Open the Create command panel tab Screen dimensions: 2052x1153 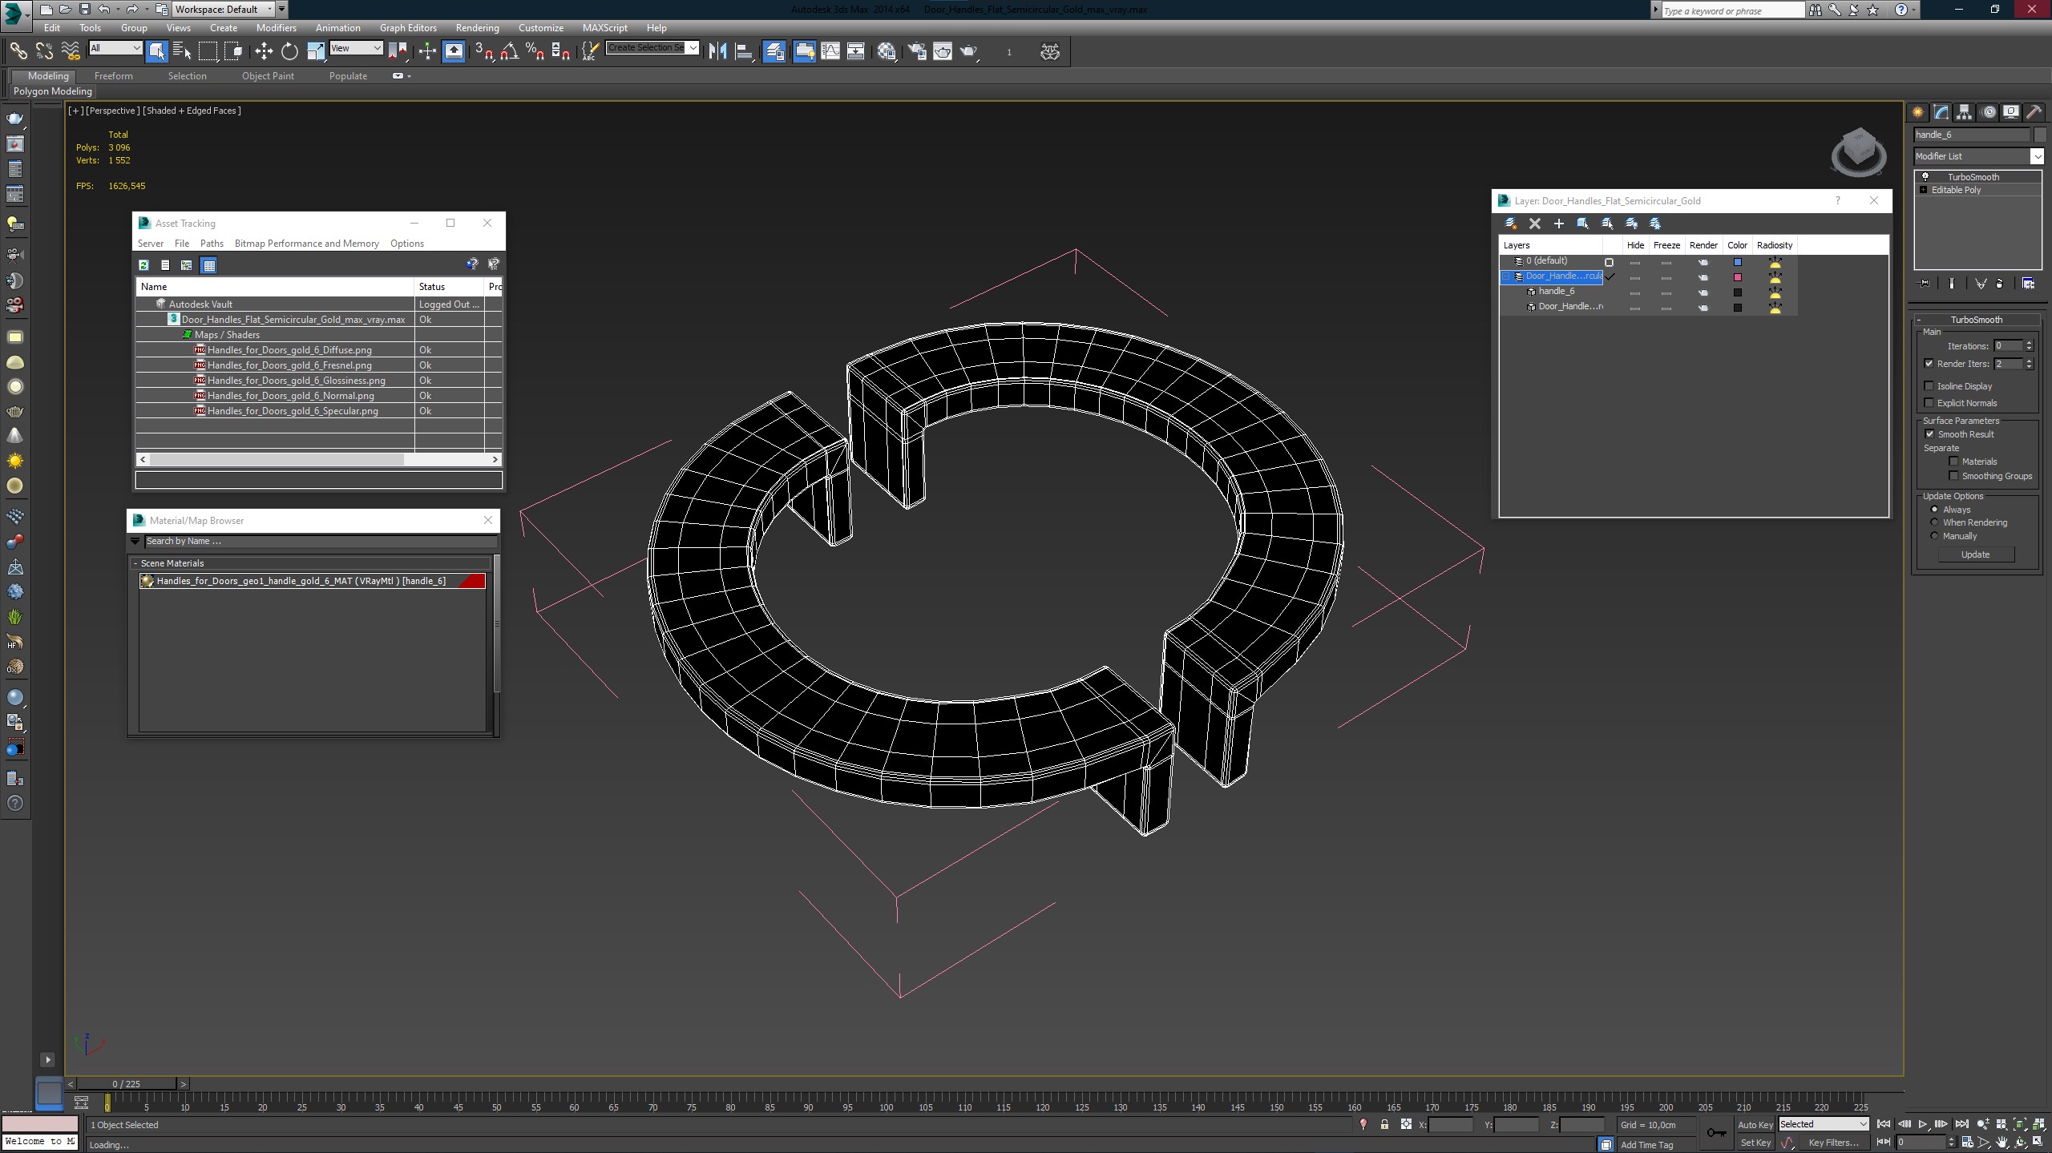tap(1917, 112)
